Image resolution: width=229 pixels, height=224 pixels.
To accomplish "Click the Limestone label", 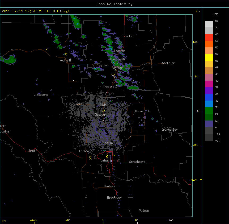I will (x=41, y=95).
